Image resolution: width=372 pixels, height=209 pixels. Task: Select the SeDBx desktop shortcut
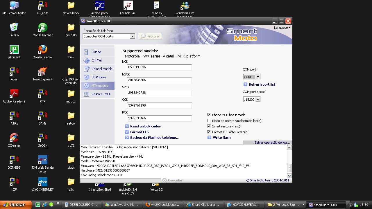[43, 140]
